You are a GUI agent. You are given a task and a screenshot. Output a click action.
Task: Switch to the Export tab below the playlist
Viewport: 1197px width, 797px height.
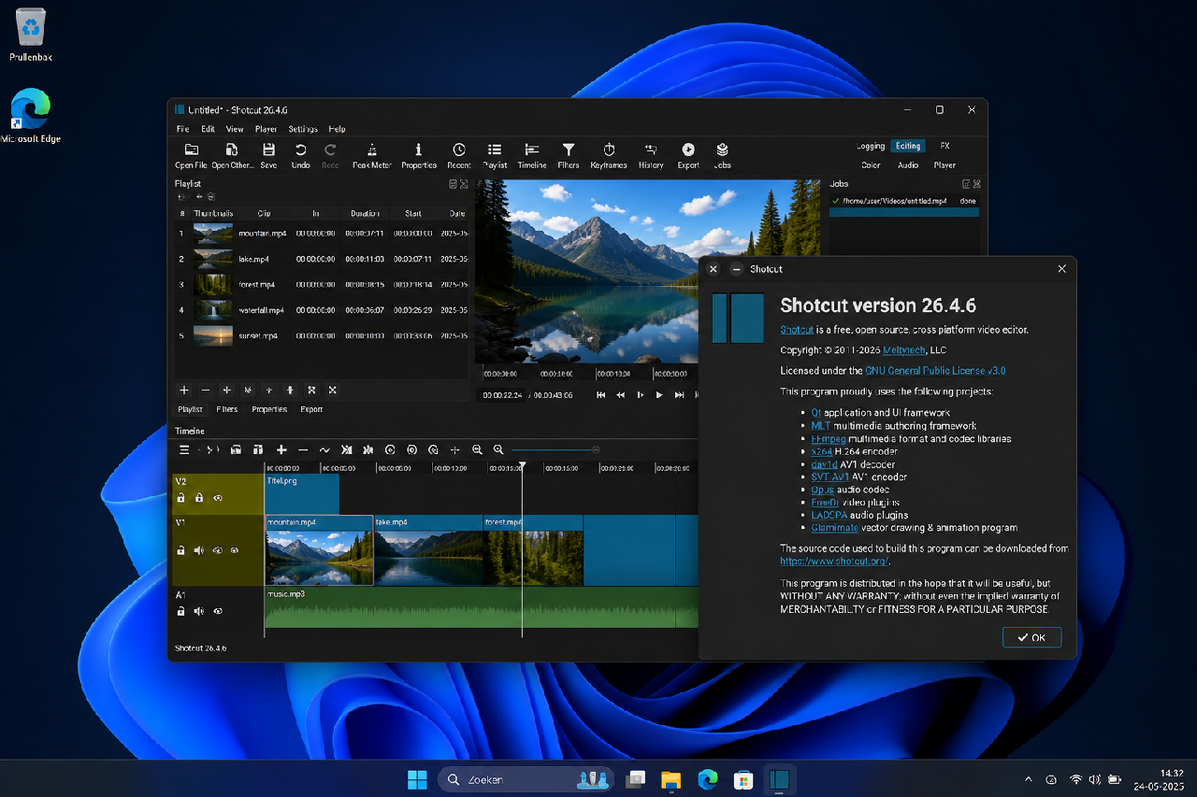coord(311,409)
